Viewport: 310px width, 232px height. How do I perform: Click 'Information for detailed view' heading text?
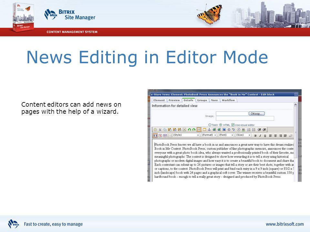pyautogui.click(x=175, y=106)
